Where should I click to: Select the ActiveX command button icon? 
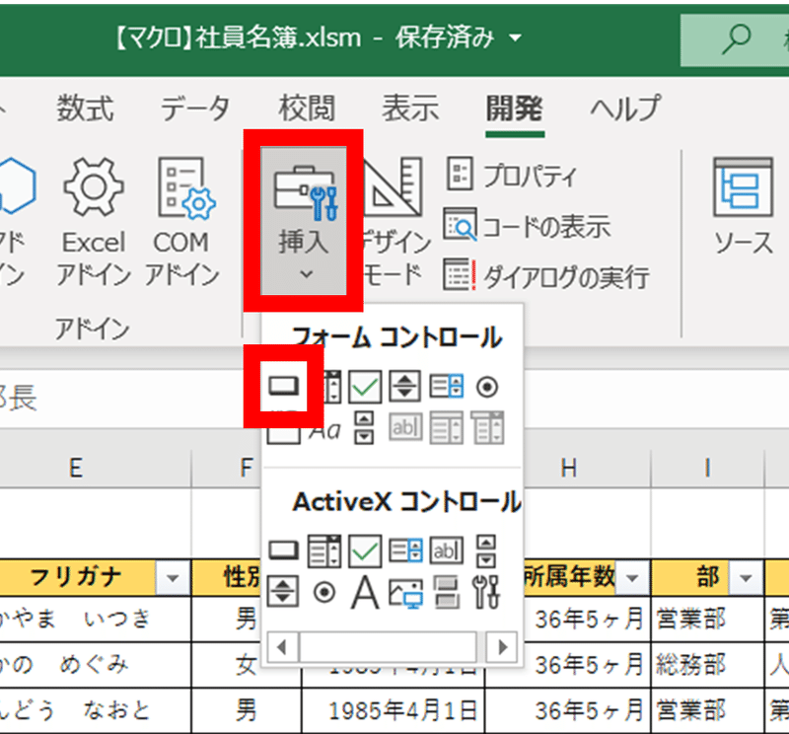pyautogui.click(x=284, y=550)
